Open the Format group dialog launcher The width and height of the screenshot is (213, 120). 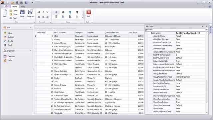point(50,22)
